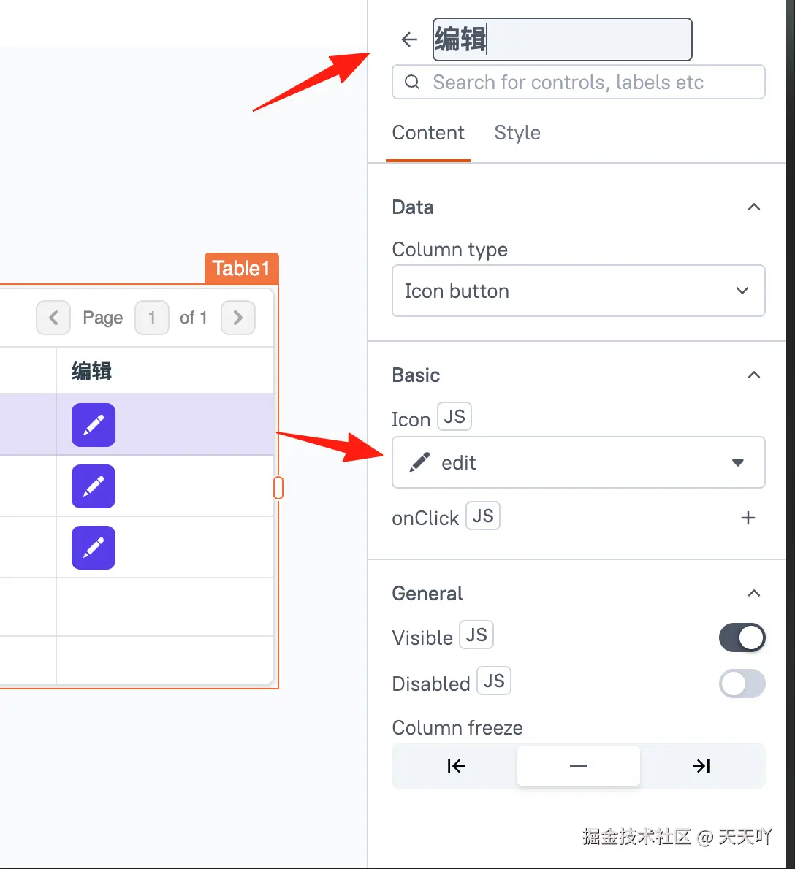Click the back arrow beside column name
The height and width of the screenshot is (869, 795).
pyautogui.click(x=409, y=39)
